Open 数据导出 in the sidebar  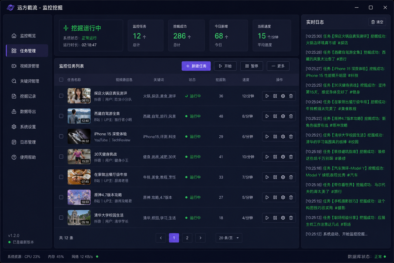[x=27, y=111]
